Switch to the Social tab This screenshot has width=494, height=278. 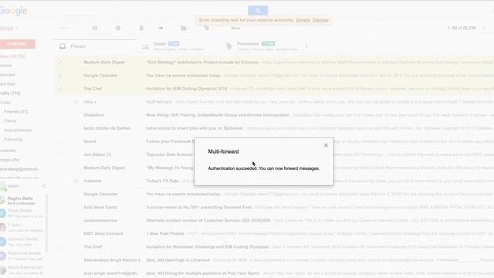point(179,46)
